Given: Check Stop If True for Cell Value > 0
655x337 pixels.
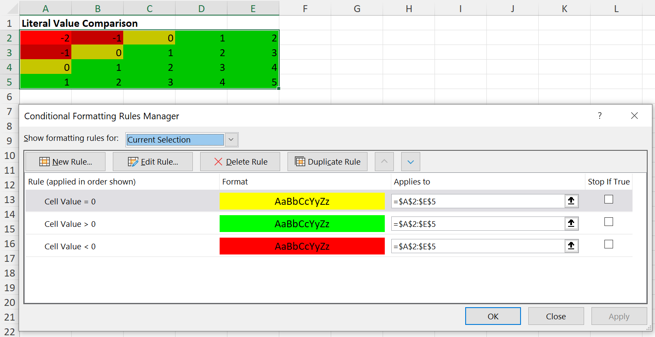Looking at the screenshot, I should (x=608, y=222).
